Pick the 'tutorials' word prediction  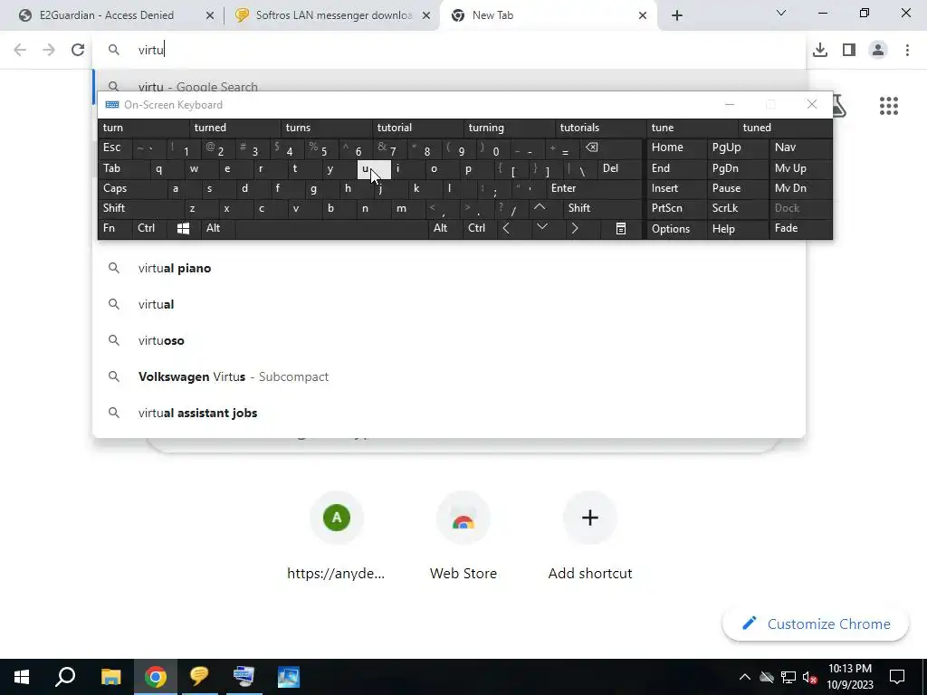[601, 128]
